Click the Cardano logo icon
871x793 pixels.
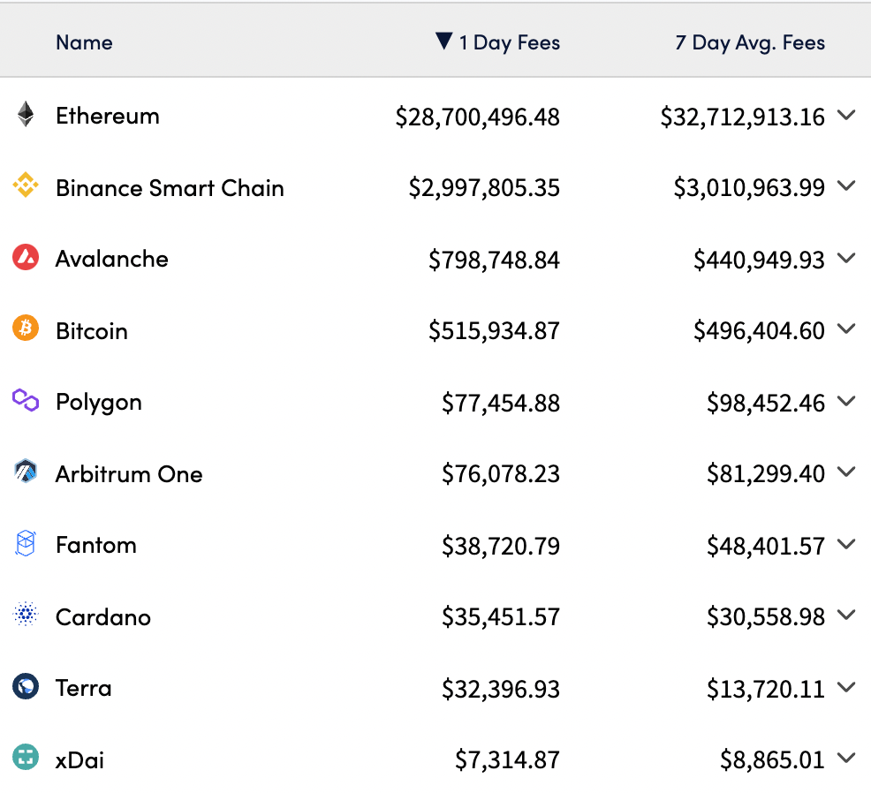26,616
